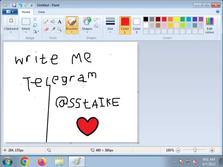Select the Color picker eyedropper tool
The width and height of the screenshot is (223, 167).
click(53, 30)
